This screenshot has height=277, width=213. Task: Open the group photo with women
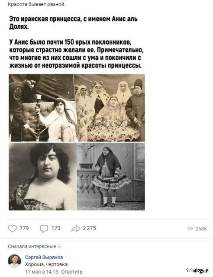[111, 108]
